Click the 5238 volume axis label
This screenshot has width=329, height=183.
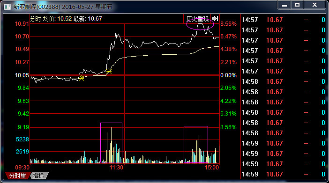click(22, 139)
